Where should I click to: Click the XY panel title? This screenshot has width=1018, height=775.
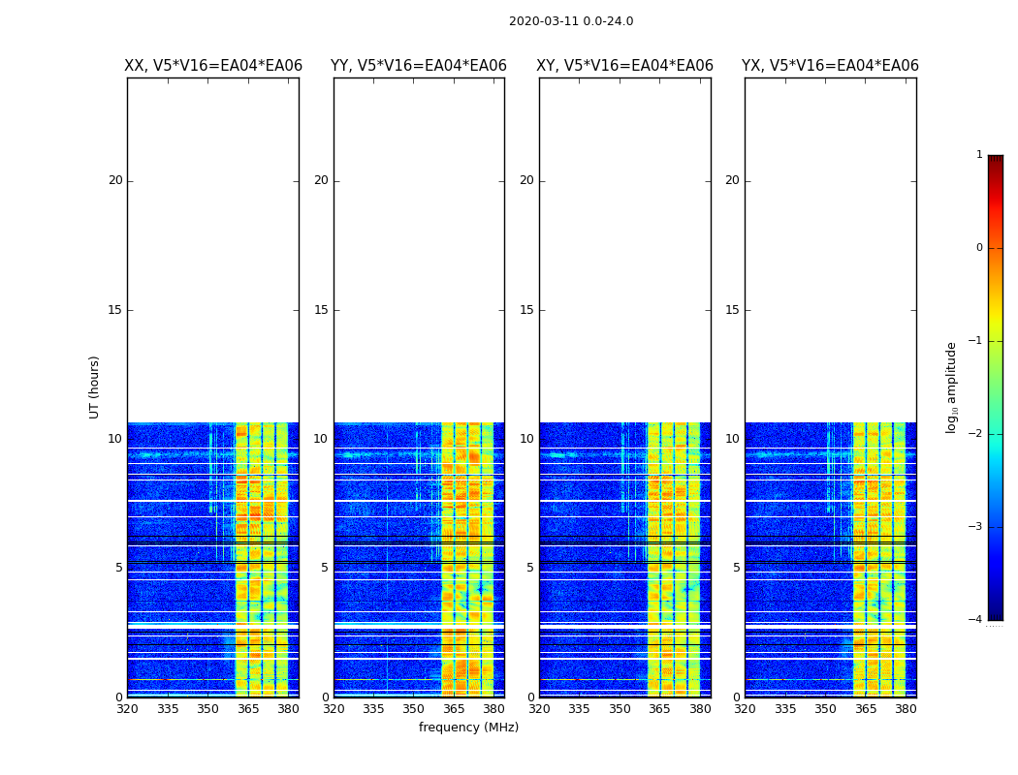[x=625, y=66]
